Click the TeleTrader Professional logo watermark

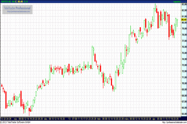[x=17, y=7]
